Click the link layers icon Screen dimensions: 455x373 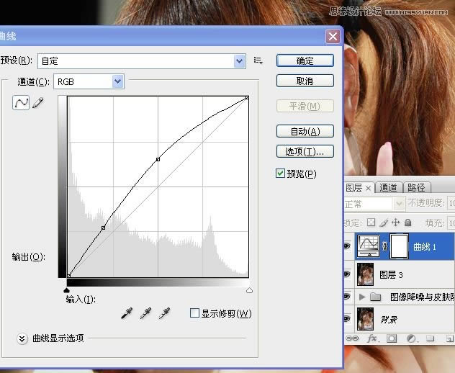pos(353,337)
